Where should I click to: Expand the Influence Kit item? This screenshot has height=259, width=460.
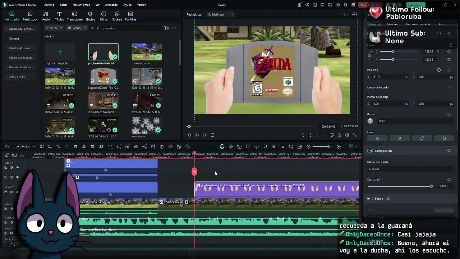[6, 77]
